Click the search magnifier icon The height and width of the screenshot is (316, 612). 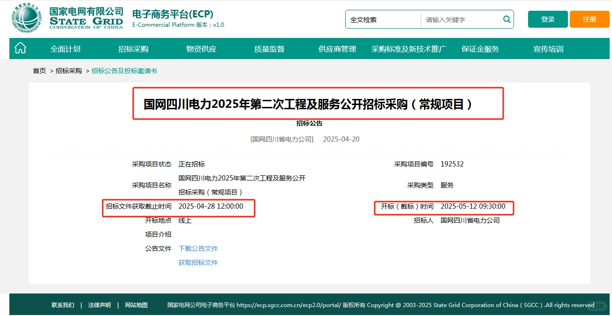tap(506, 19)
